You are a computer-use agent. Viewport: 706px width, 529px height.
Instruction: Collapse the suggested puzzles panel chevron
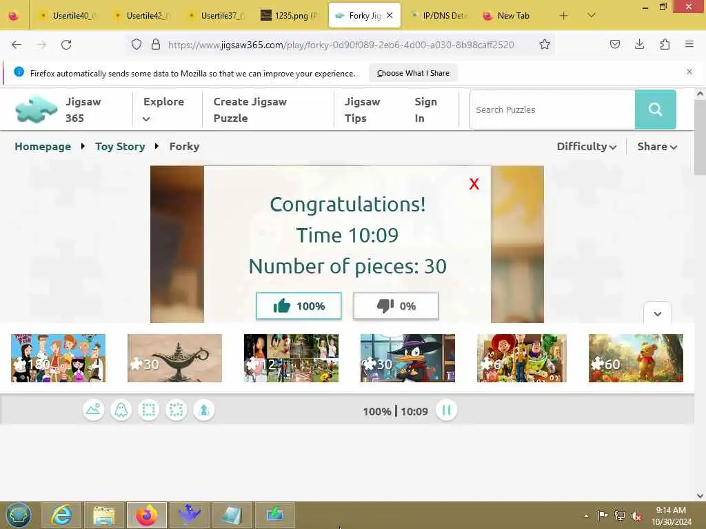tap(657, 313)
